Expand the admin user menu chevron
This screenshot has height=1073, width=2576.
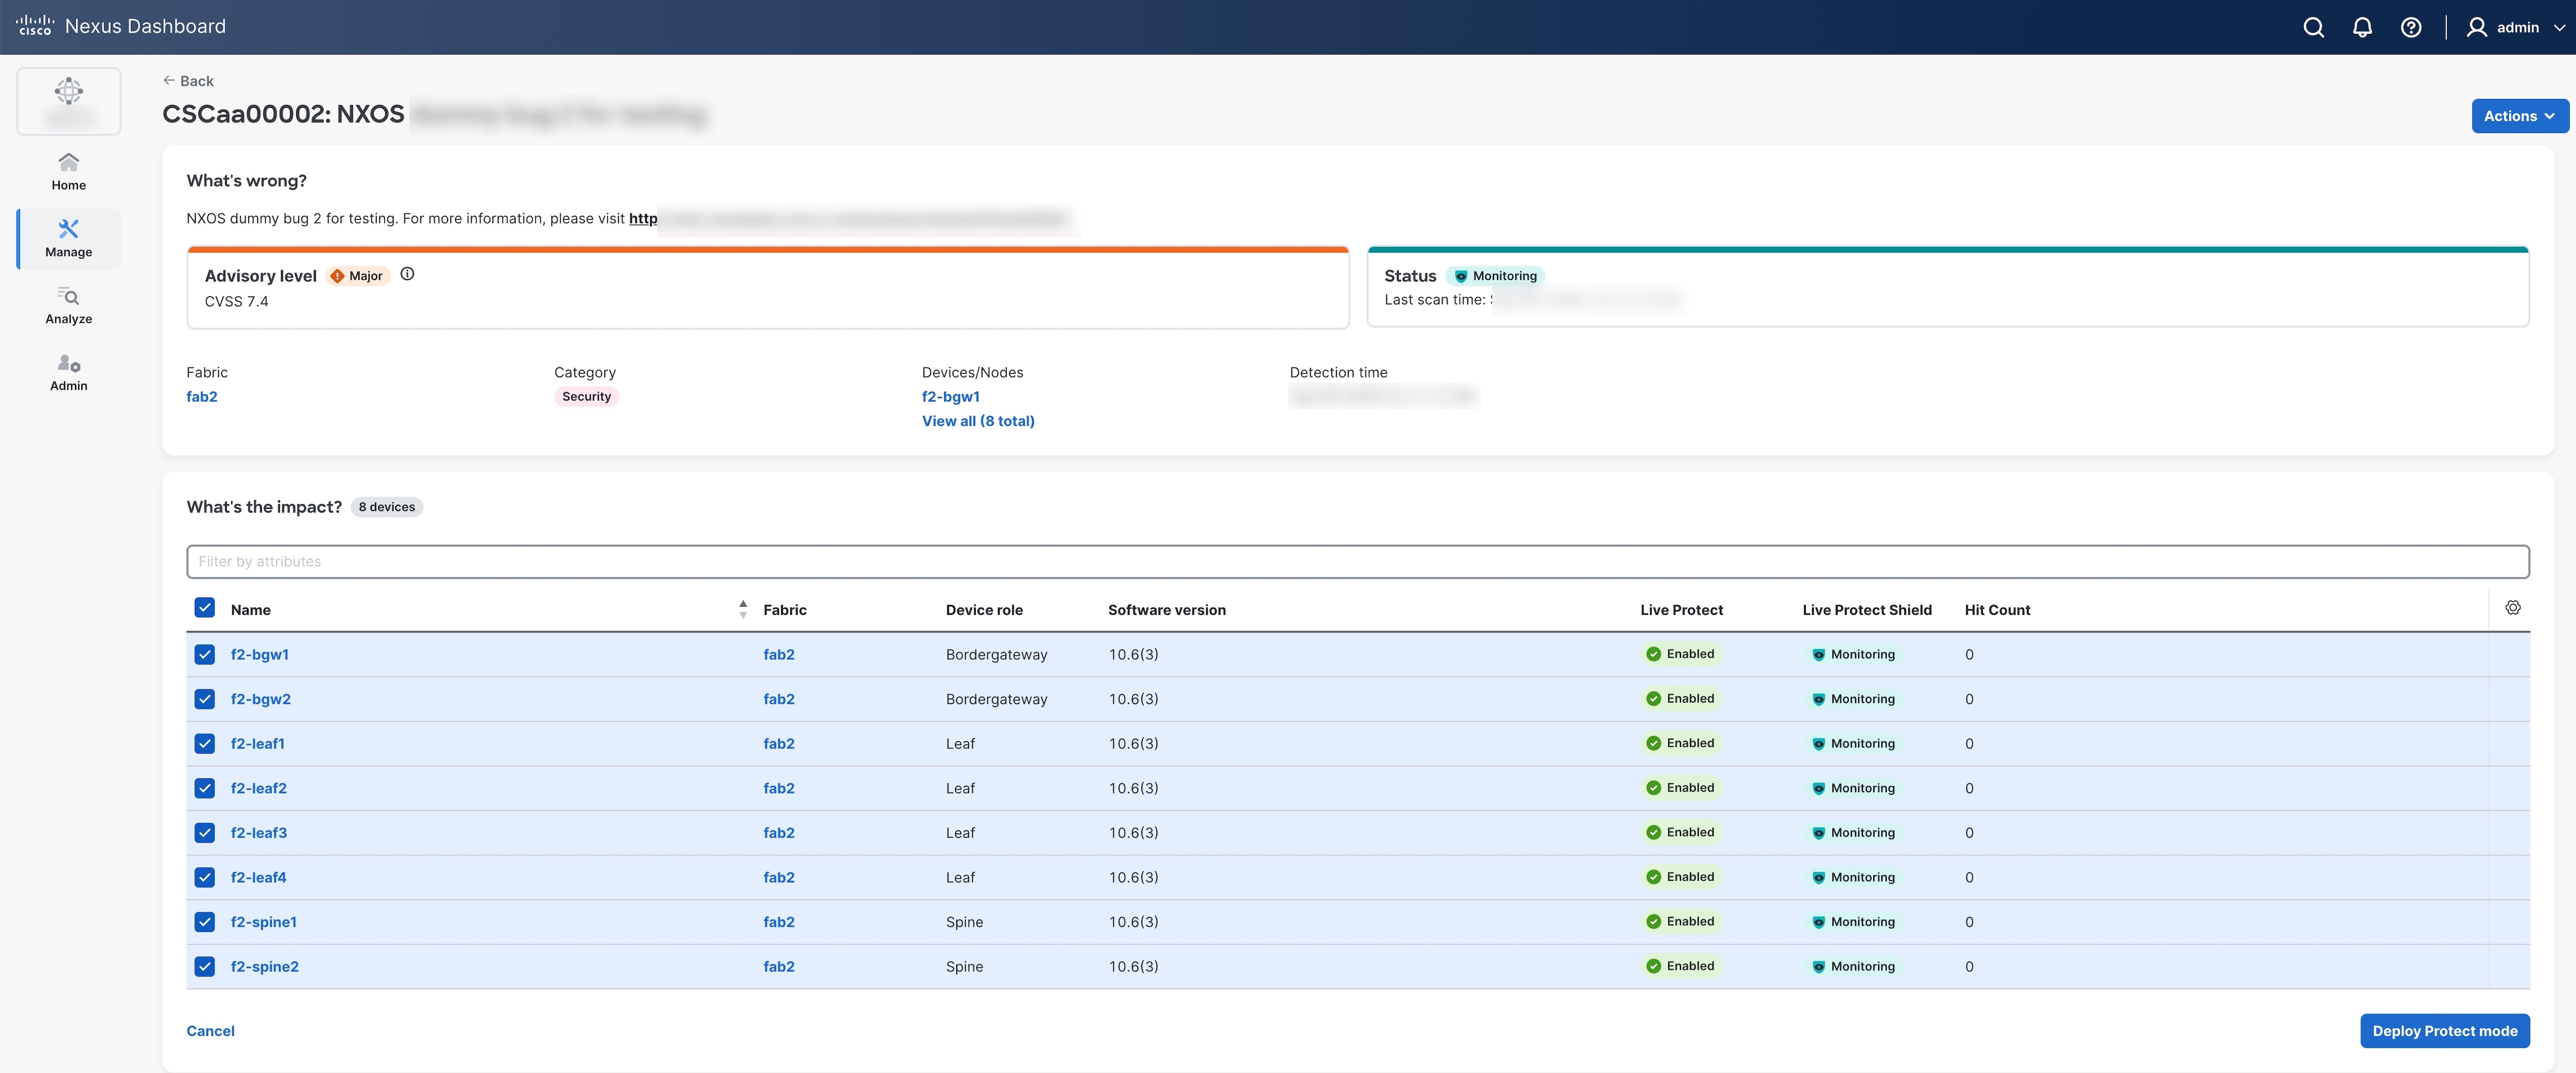pos(2559,28)
